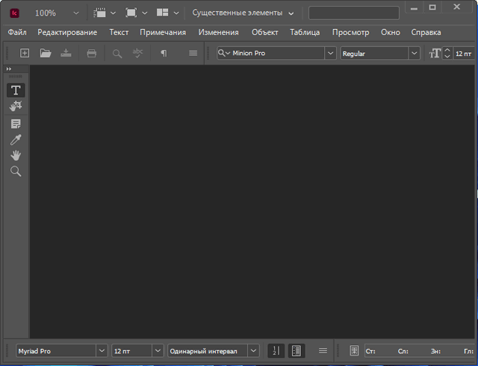Click the new document icon

tap(25, 53)
